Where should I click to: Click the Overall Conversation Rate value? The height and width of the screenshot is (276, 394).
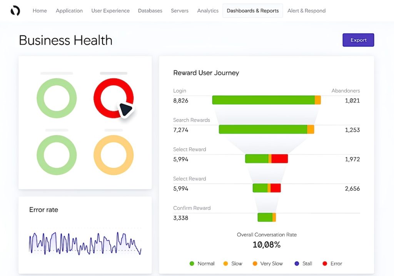tap(267, 244)
